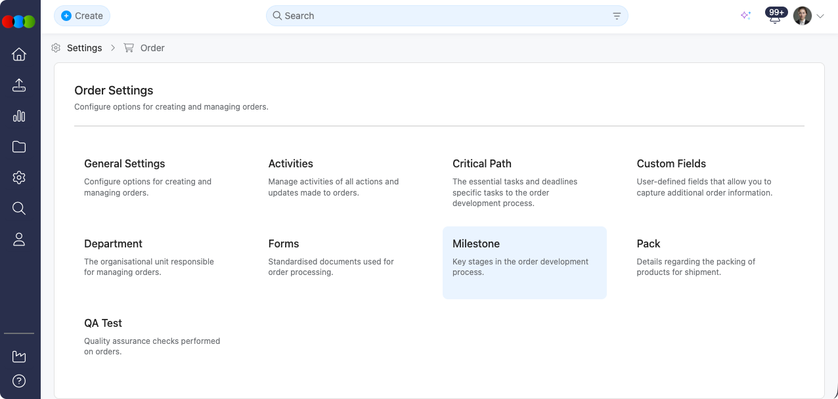This screenshot has width=838, height=399.
Task: Go to Settings breadcrumb link
Action: tap(84, 48)
